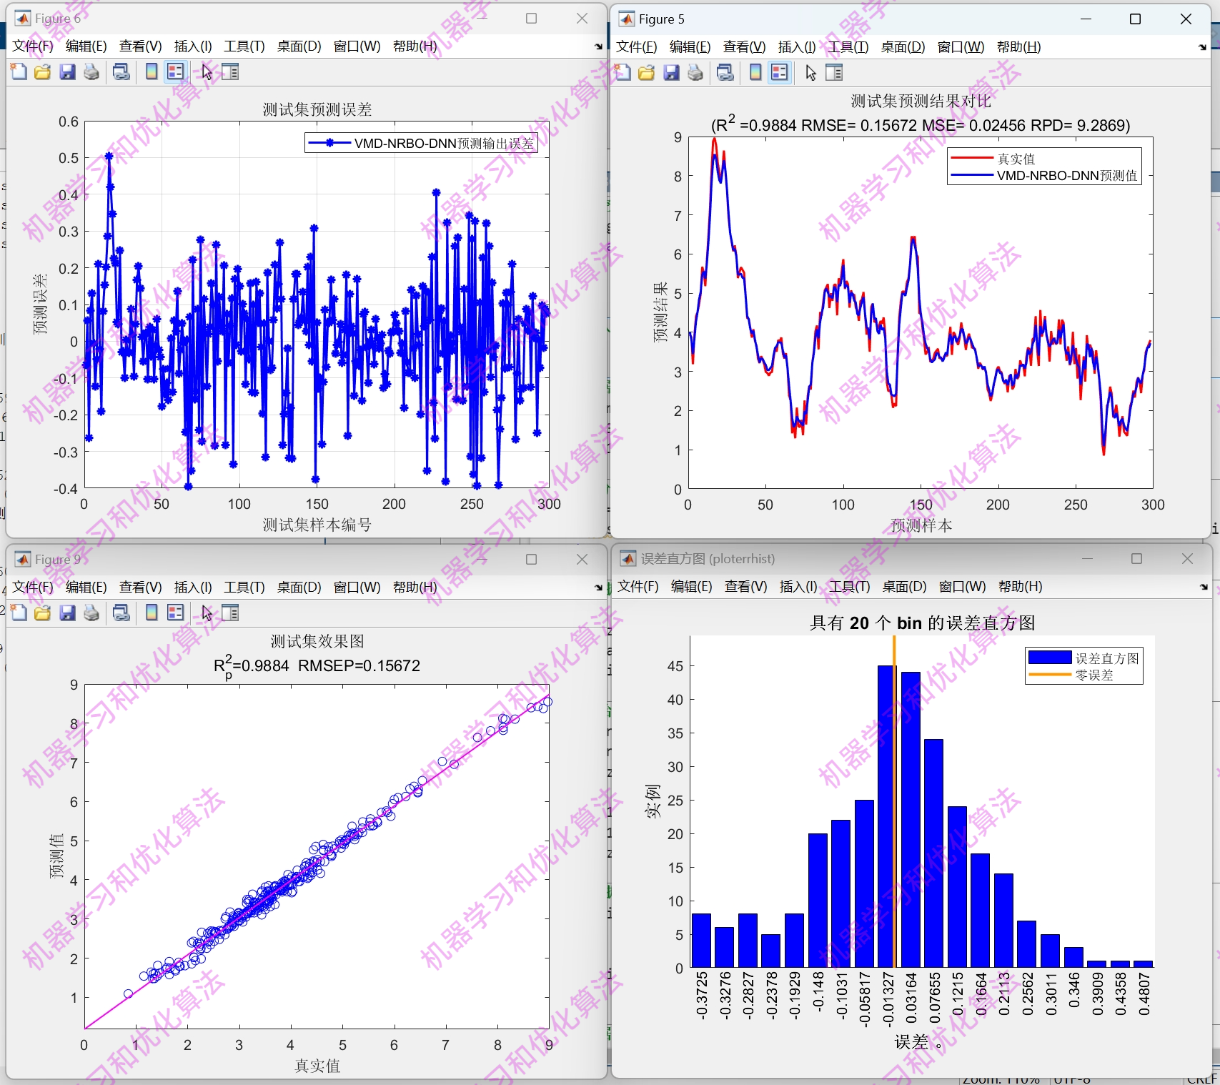This screenshot has width=1220, height=1085.
Task: Click dock arrow on Figure 6 menu bar
Action: (598, 46)
